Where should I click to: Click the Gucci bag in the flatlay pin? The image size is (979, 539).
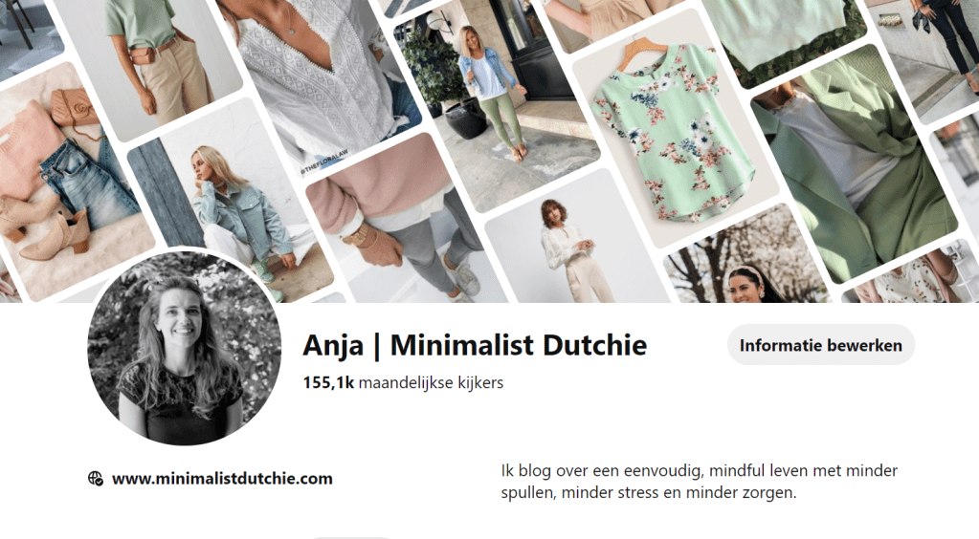[75, 107]
